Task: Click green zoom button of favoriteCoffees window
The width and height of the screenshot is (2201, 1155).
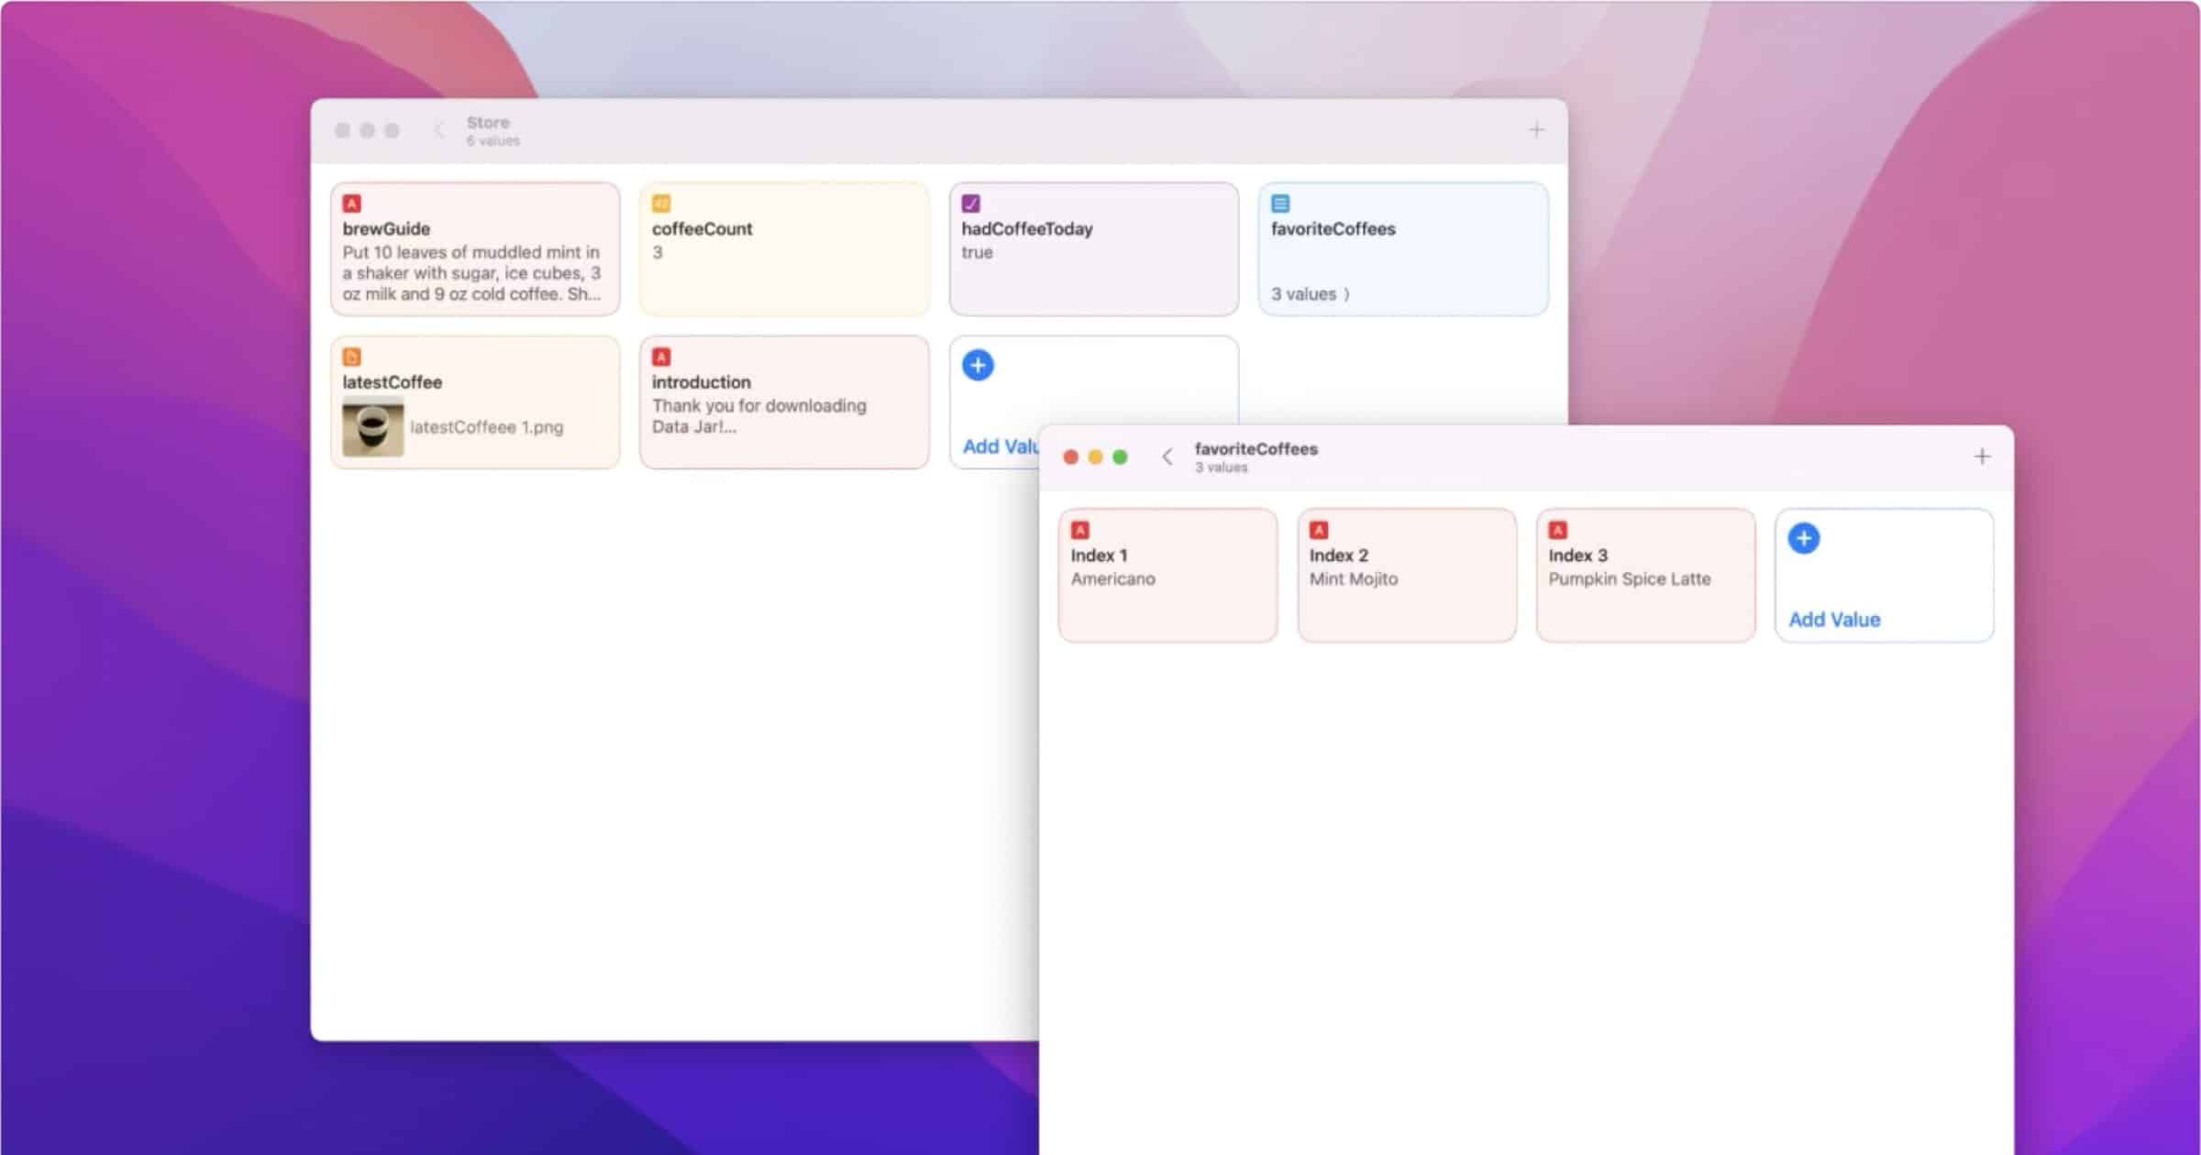Action: tap(1120, 456)
